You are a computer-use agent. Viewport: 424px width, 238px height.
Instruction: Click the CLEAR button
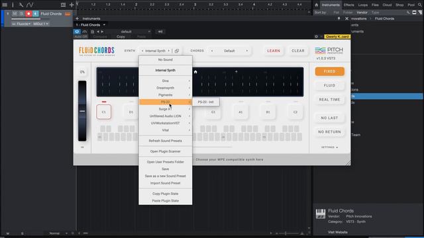(x=298, y=51)
